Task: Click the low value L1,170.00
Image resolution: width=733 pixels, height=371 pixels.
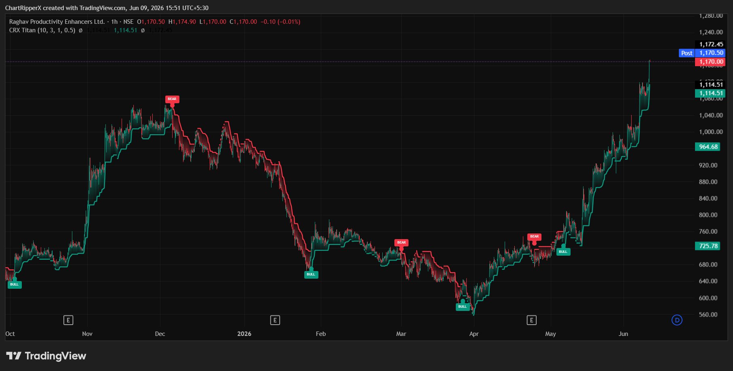Action: point(213,22)
